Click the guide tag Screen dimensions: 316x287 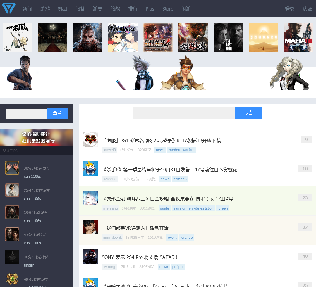click(x=164, y=208)
